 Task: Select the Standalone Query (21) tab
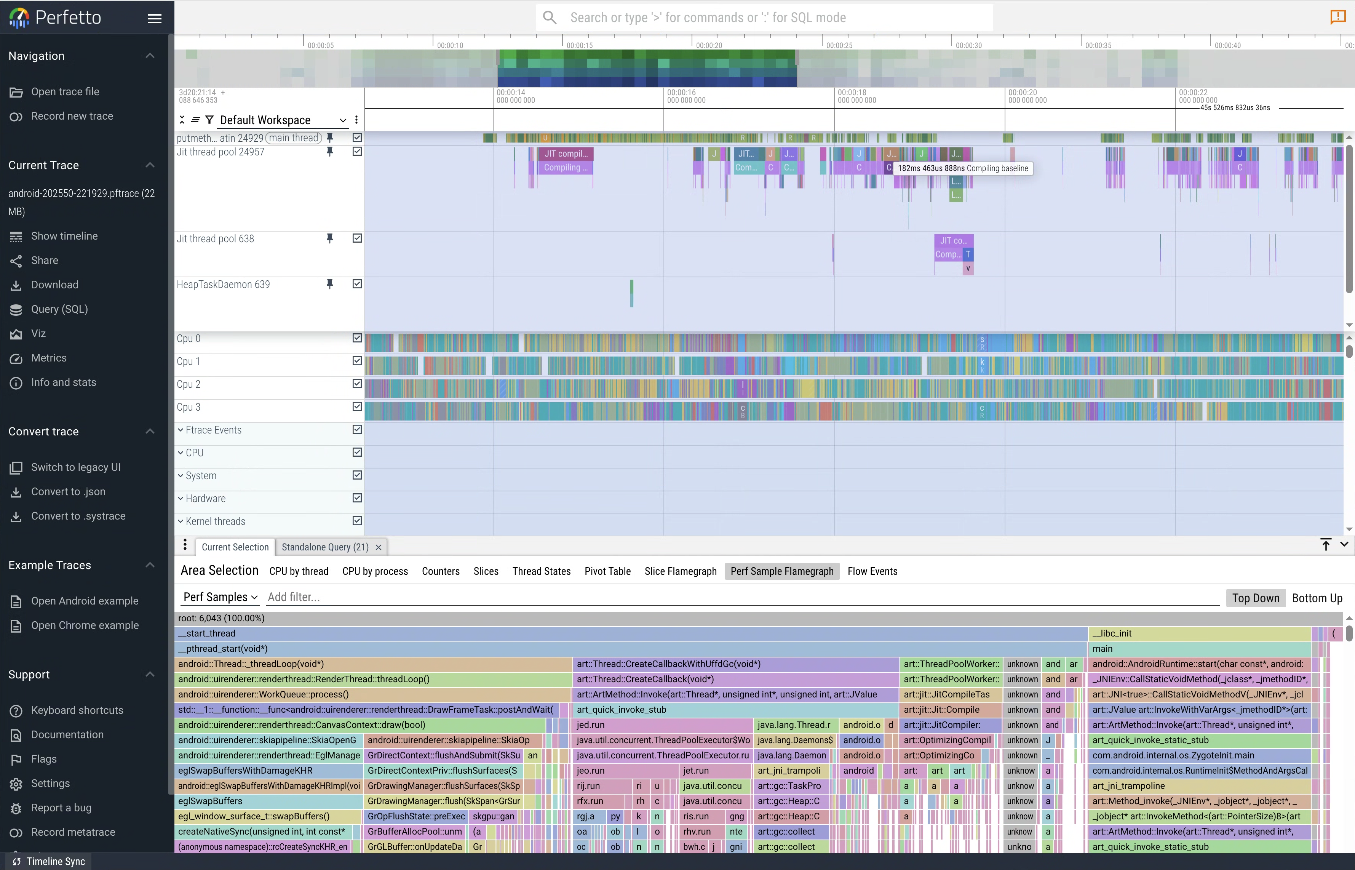tap(325, 547)
